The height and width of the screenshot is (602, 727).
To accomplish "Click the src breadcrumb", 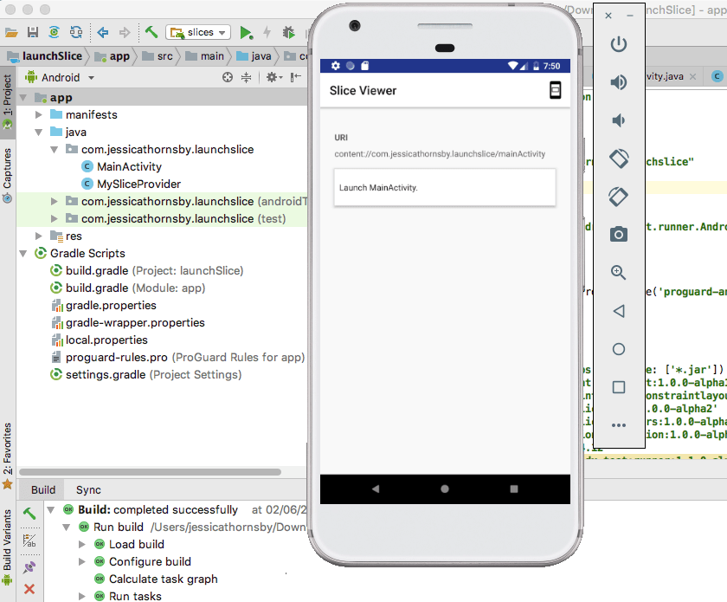I will coord(158,56).
